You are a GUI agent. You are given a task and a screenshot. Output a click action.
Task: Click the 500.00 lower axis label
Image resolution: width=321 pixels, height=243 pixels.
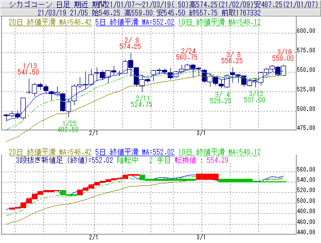click(x=306, y=201)
